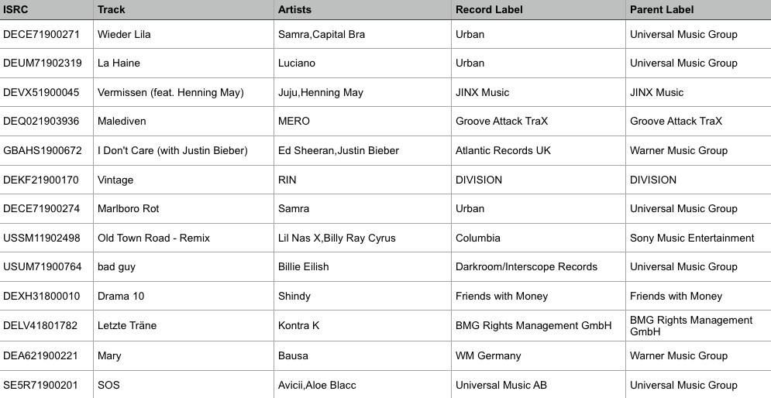Click ISRC cell DEUM71902319
The height and width of the screenshot is (398, 771).
[42, 63]
